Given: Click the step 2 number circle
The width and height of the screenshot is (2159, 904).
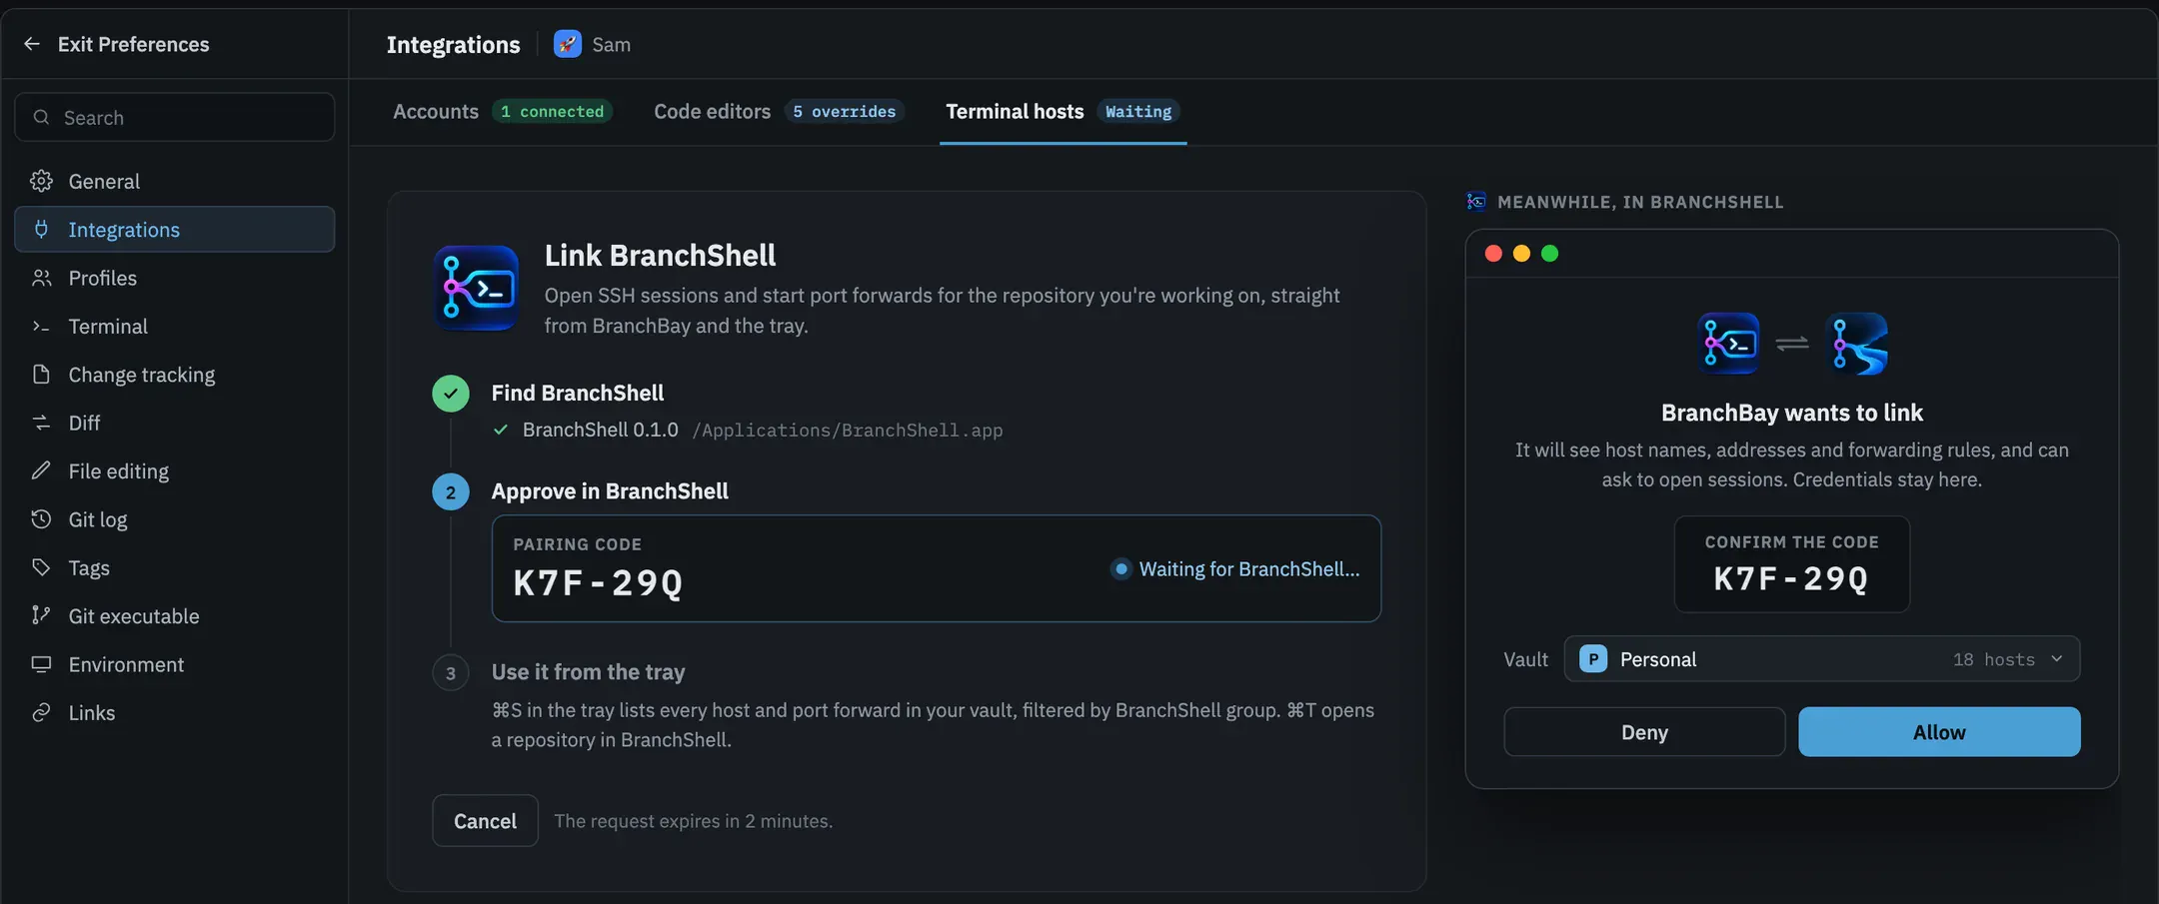Looking at the screenshot, I should click(x=451, y=491).
